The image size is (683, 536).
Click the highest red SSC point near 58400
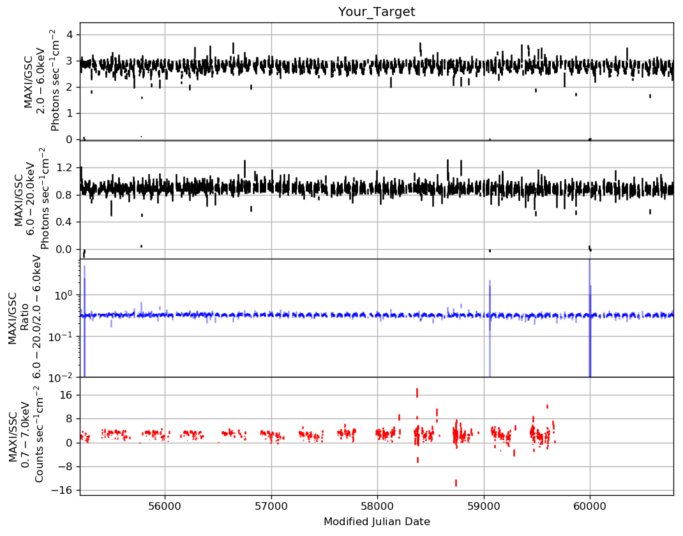coord(417,392)
